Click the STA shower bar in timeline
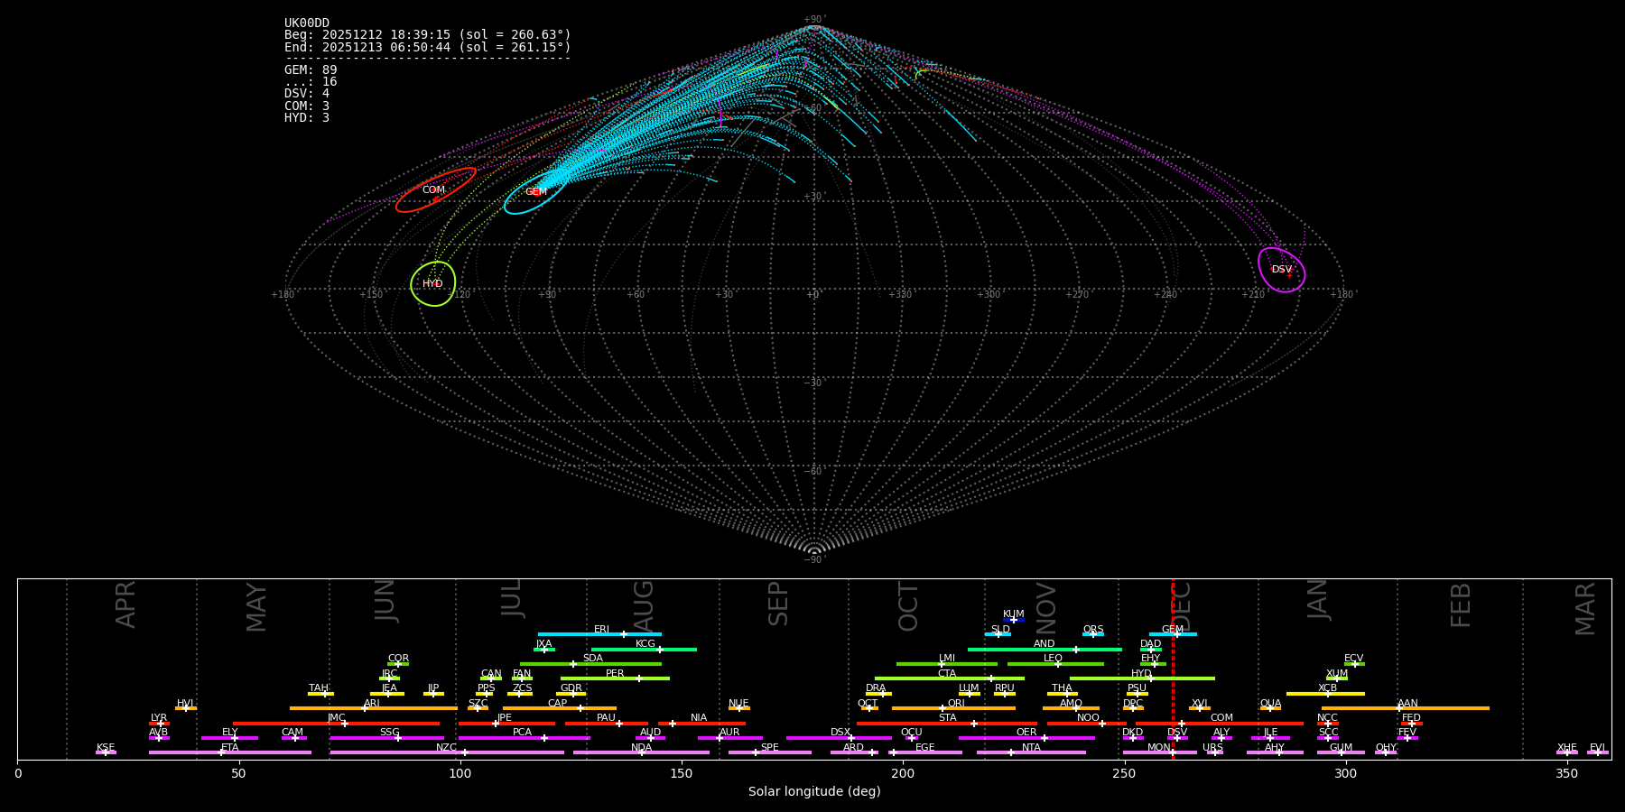This screenshot has width=1625, height=812. (946, 724)
